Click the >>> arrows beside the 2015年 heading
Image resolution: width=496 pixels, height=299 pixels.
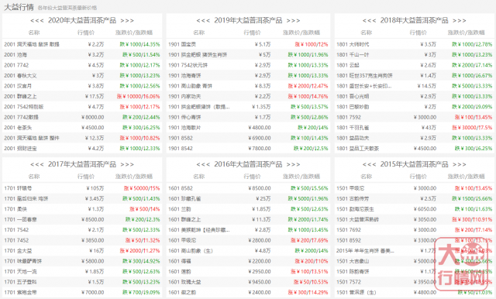(460, 165)
